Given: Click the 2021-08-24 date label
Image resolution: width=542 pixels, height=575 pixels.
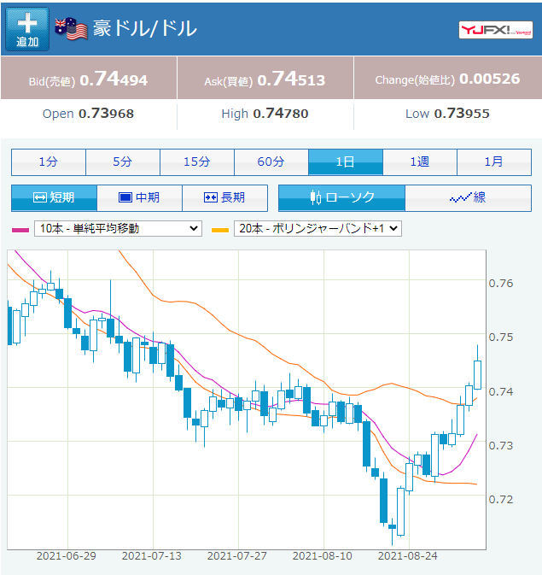Looking at the screenshot, I should [408, 556].
